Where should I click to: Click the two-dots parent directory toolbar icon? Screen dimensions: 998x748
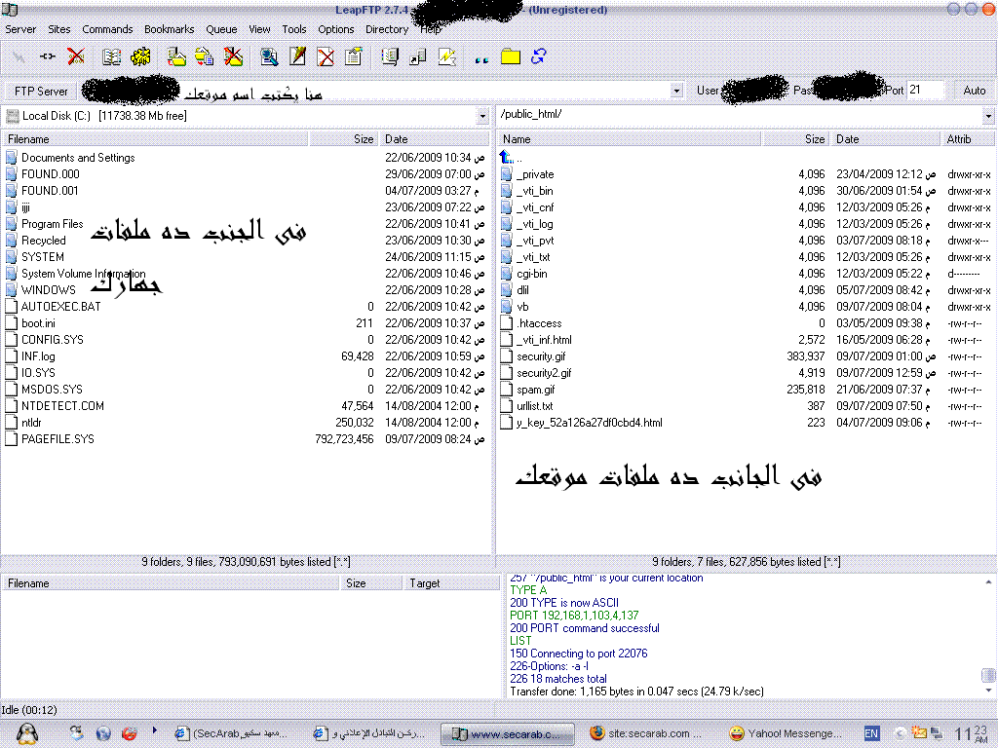480,58
